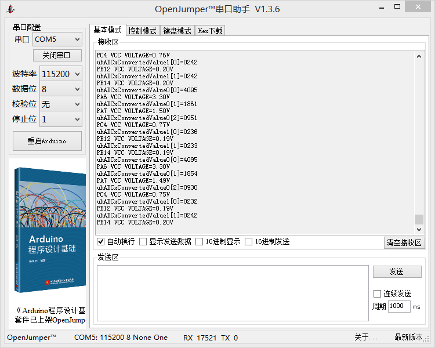Enable the 16进制发送 checkbox
Screen dimensions: 435x348
pos(249,242)
